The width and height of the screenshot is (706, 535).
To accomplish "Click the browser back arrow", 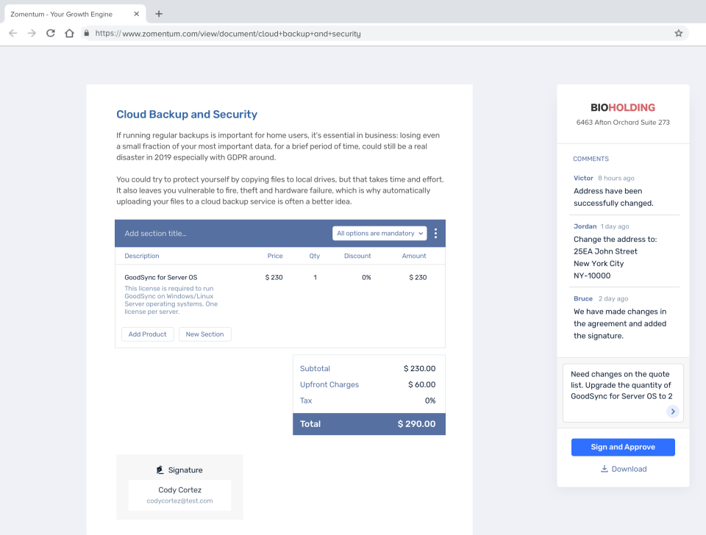I will click(13, 33).
